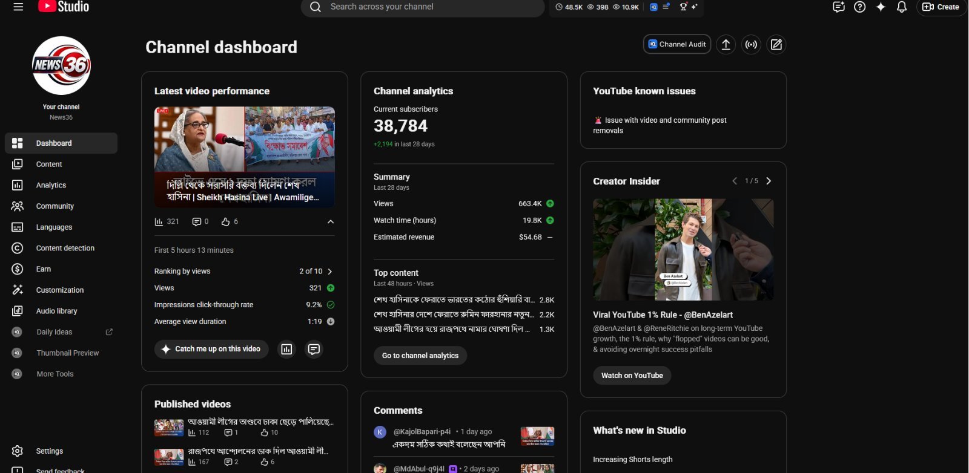This screenshot has width=969, height=473.
Task: Open comment thumbnail beside @KajolBapari-p4i
Action: coord(537,436)
